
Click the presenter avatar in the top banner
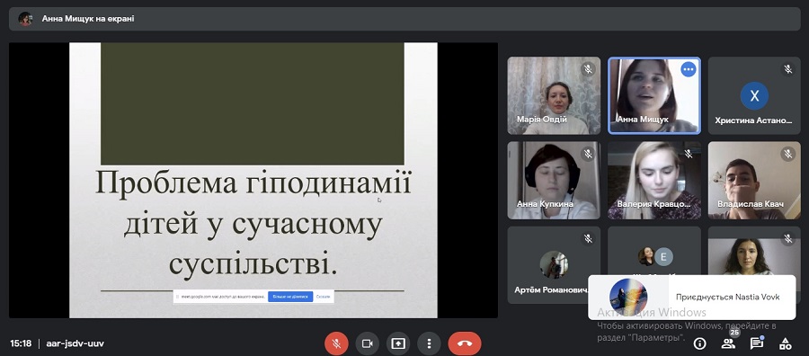(25, 19)
